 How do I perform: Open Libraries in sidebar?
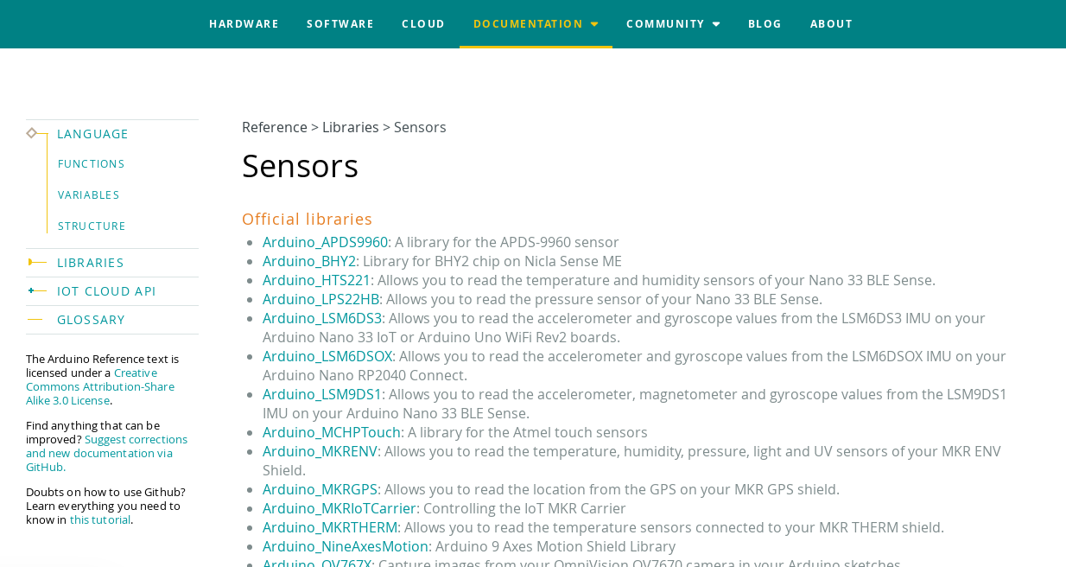coord(91,263)
